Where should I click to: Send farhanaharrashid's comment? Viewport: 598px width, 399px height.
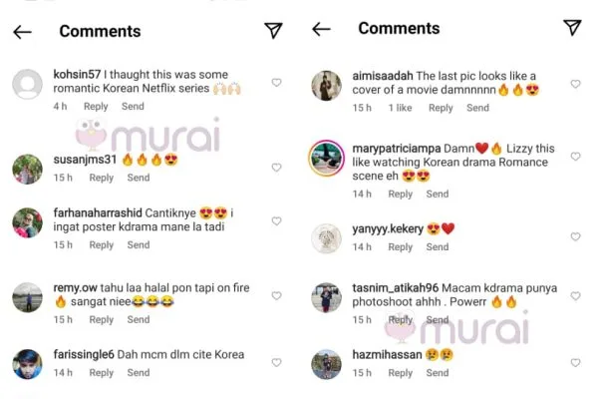(x=139, y=244)
